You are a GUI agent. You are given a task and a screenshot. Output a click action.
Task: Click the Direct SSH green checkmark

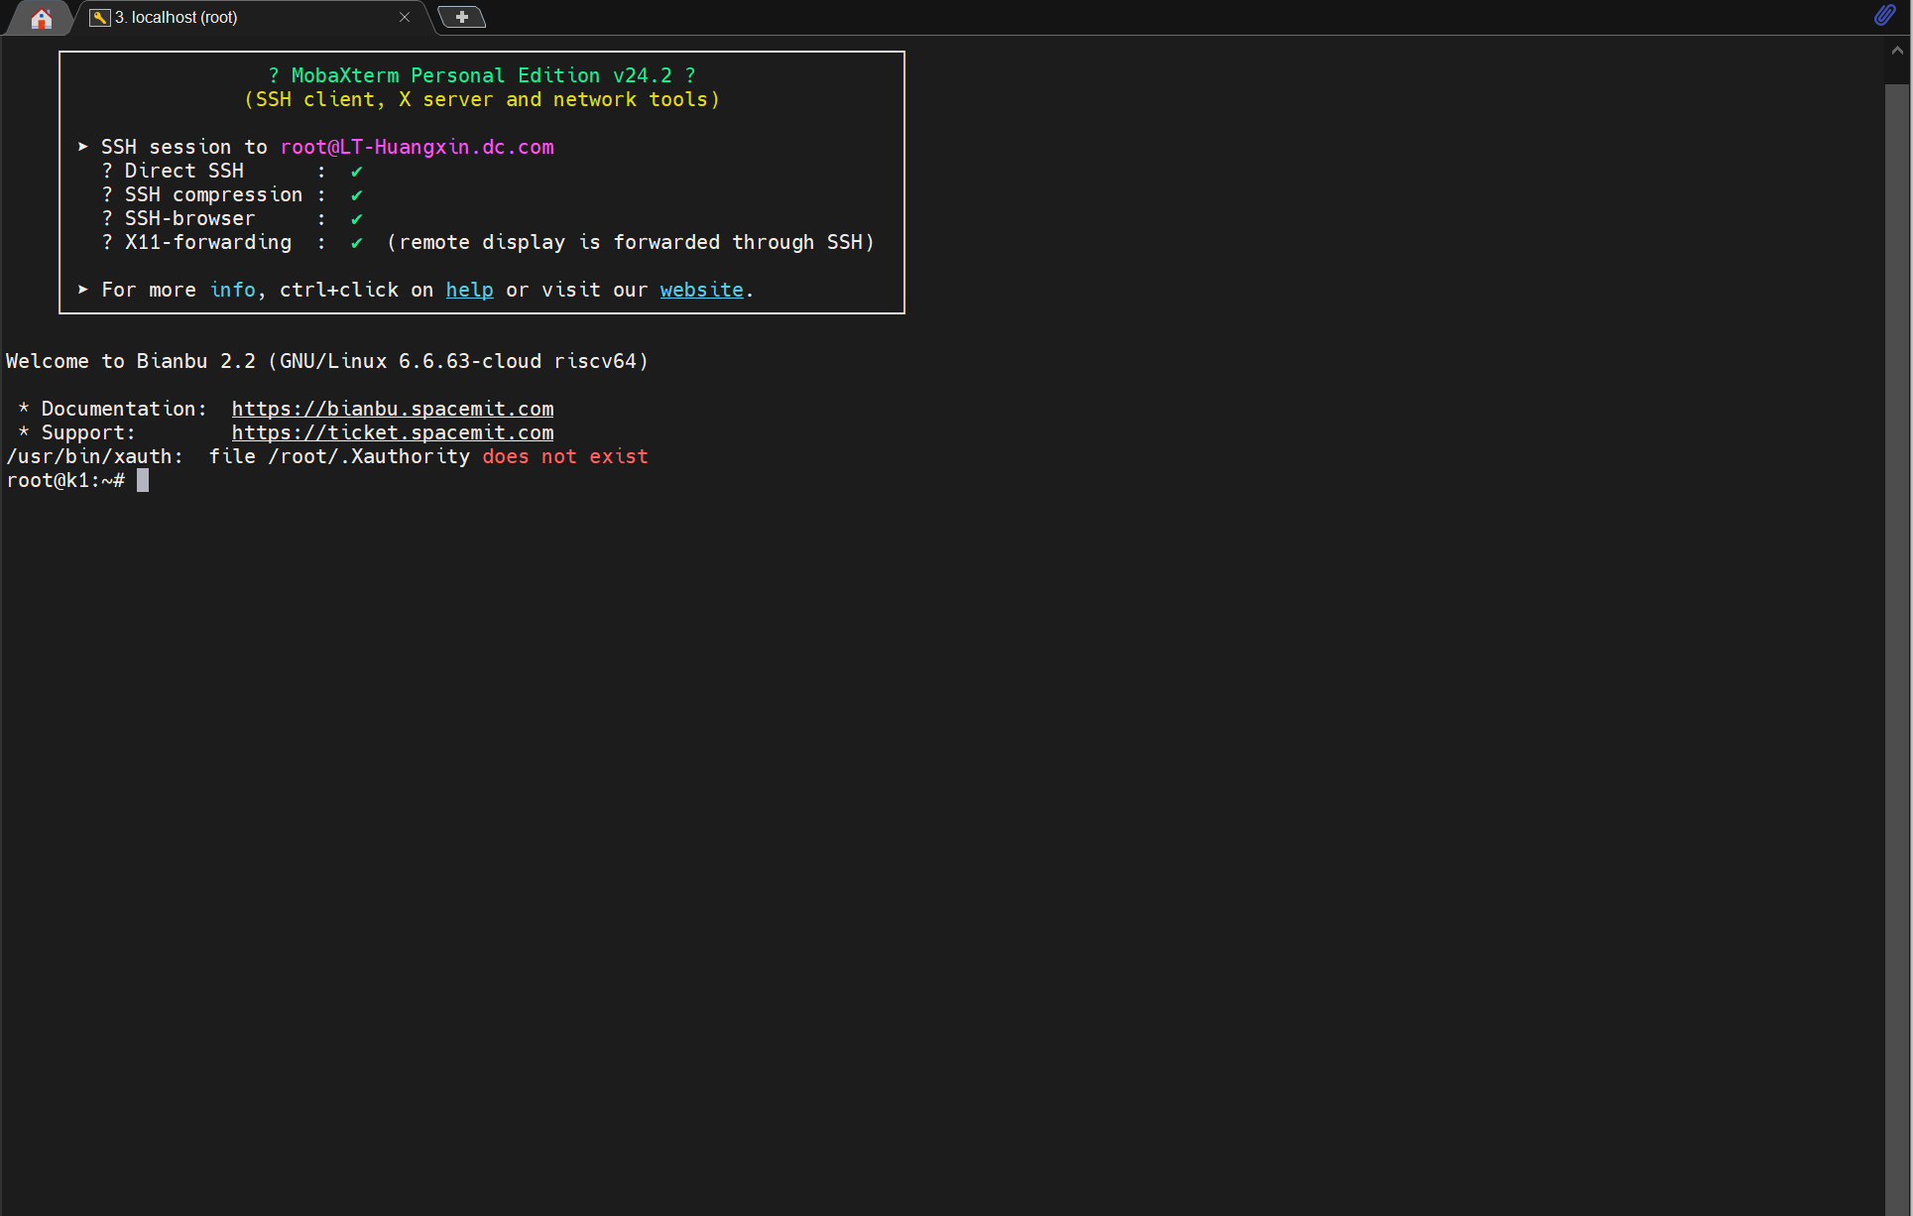(357, 172)
